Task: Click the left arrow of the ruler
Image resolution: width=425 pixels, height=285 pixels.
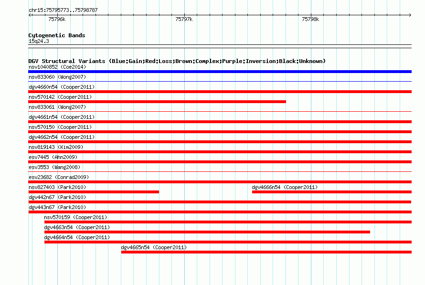Action: pos(30,15)
